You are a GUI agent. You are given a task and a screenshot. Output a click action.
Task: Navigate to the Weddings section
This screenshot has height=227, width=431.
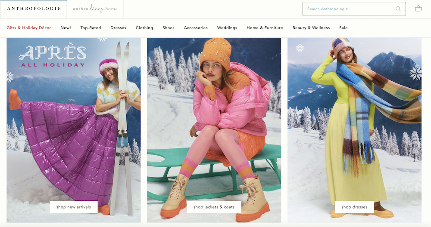(x=227, y=28)
